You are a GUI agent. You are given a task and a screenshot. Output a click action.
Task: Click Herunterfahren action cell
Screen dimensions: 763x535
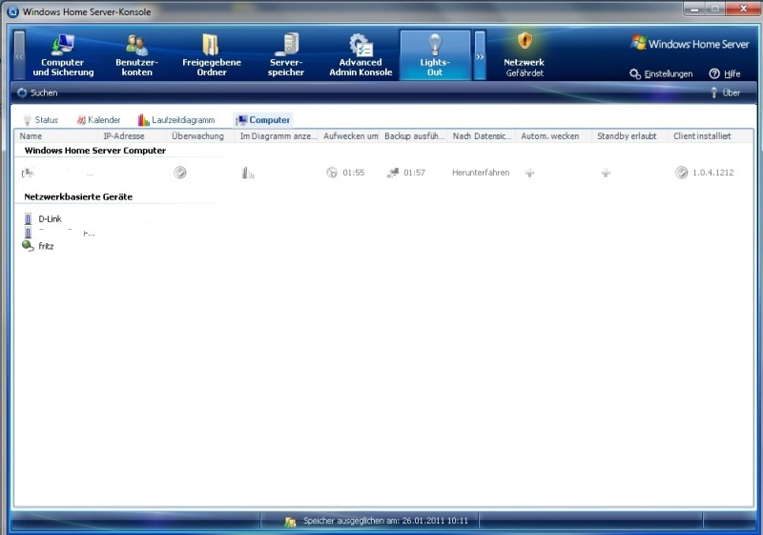tap(481, 173)
